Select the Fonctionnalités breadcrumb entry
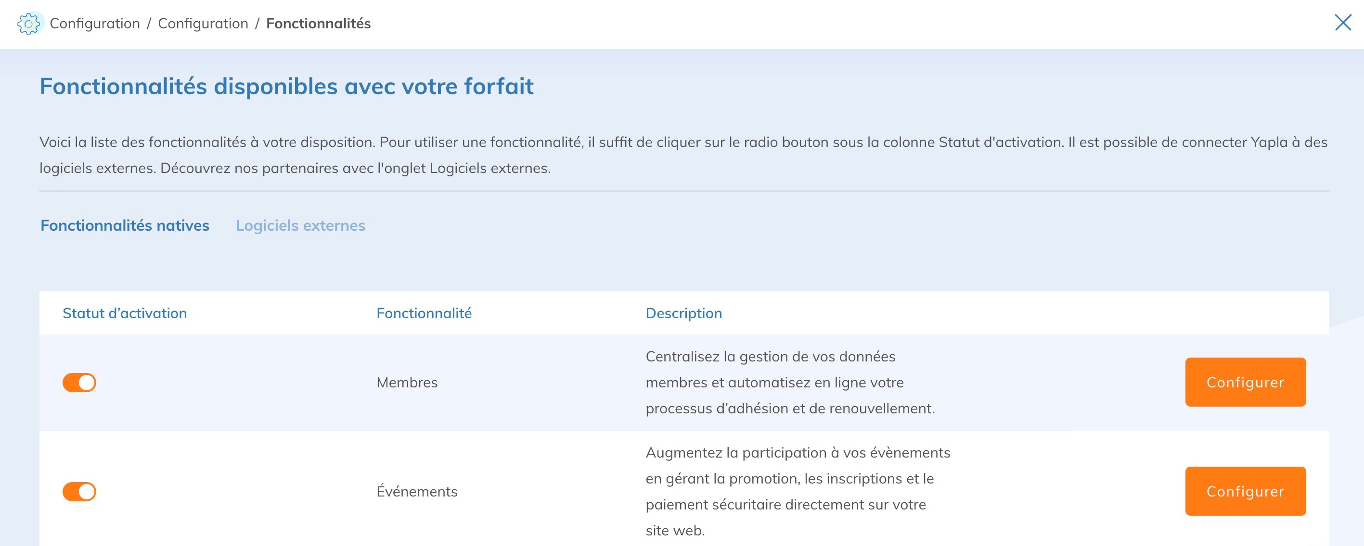The width and height of the screenshot is (1364, 546). tap(318, 23)
